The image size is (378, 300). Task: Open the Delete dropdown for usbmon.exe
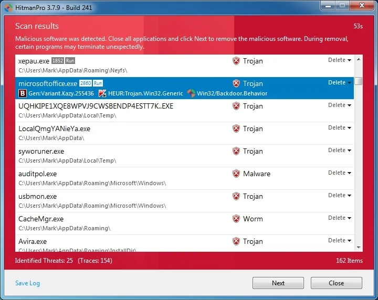(340, 195)
